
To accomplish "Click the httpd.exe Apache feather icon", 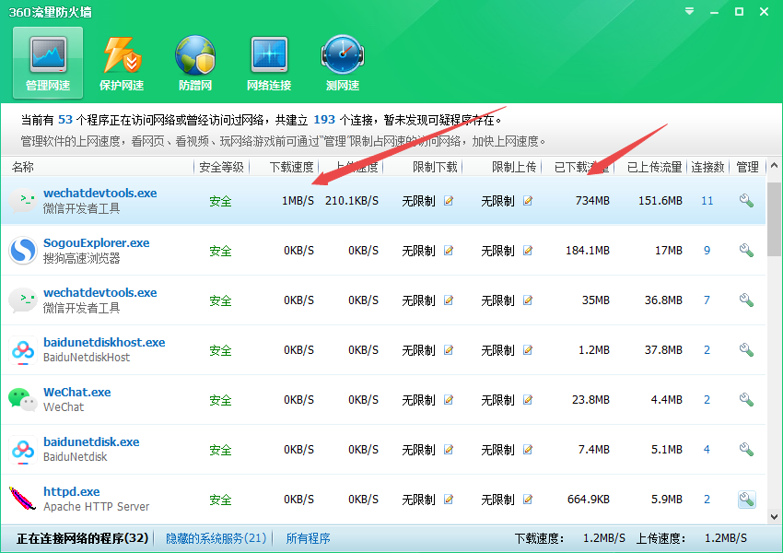I will tap(23, 499).
